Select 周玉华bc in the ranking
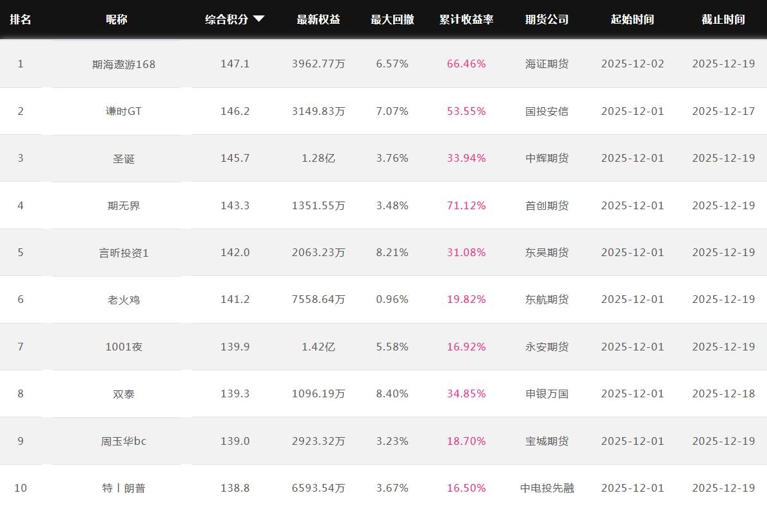Viewport: 767px width, 509px height. click(x=124, y=441)
